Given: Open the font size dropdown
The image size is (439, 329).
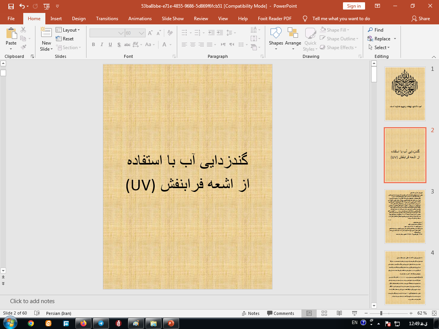Looking at the screenshot, I should [142, 33].
